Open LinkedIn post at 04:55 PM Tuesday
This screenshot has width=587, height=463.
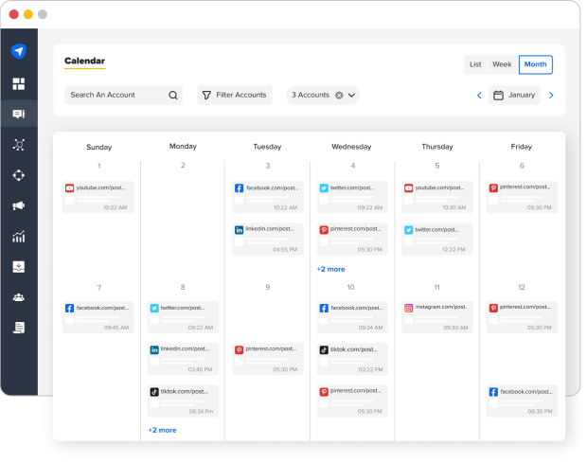point(268,240)
